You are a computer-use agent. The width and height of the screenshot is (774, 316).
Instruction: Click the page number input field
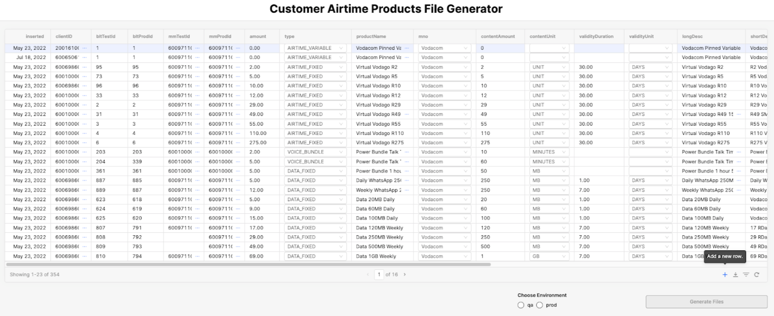coord(379,275)
